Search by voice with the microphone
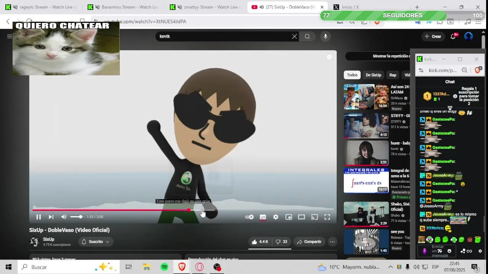The height and width of the screenshot is (274, 488). click(325, 37)
